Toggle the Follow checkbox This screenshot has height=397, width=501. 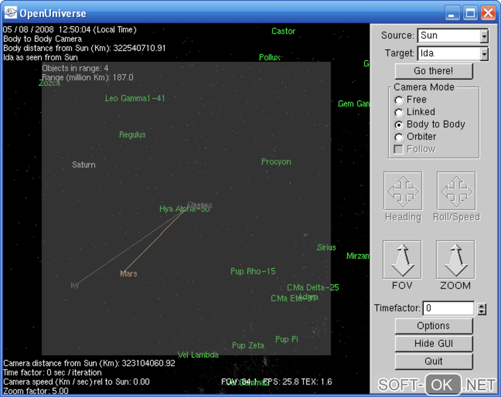click(x=398, y=149)
